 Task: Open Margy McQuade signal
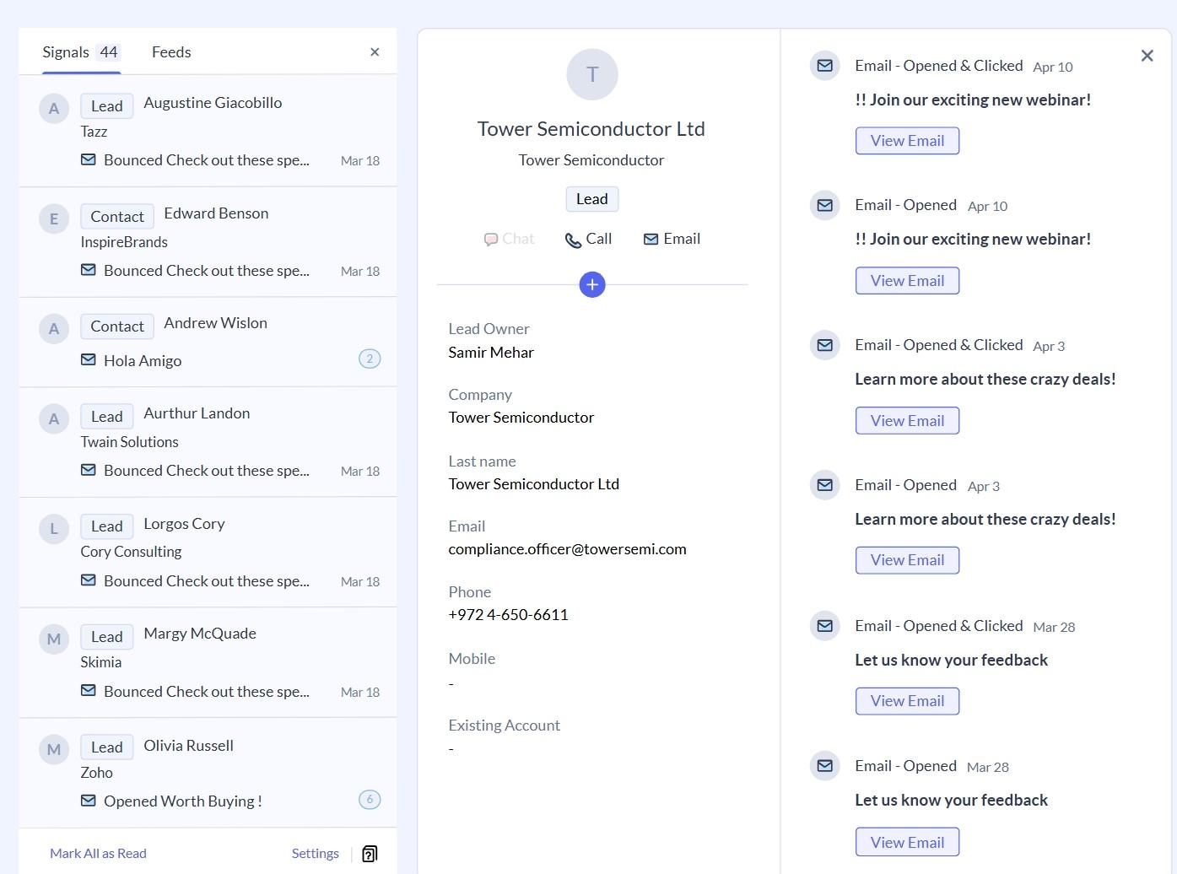pos(208,663)
